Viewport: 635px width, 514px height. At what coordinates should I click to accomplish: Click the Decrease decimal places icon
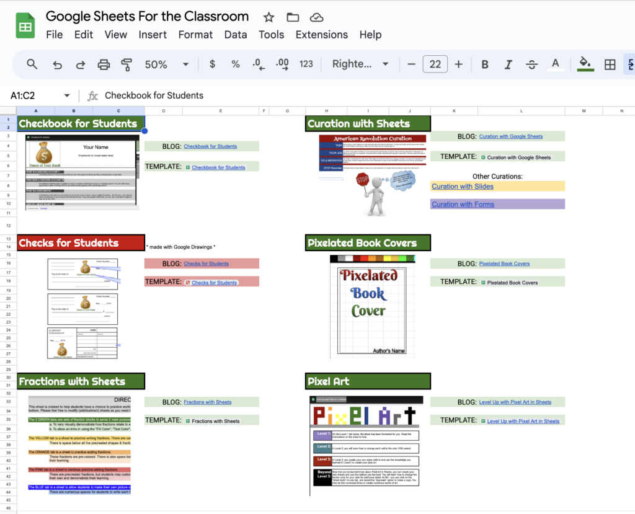[259, 64]
